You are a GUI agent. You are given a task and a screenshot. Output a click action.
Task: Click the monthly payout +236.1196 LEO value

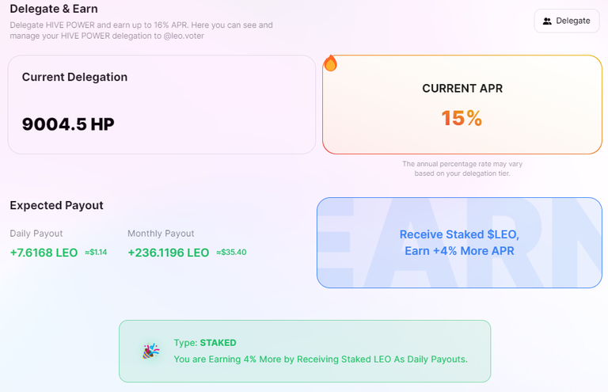coord(169,253)
